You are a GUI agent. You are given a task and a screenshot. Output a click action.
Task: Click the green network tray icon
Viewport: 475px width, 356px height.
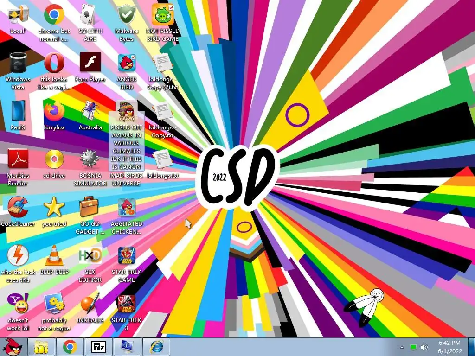pos(413,347)
